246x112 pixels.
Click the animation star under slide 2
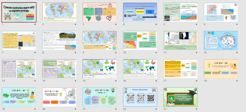coord(75,24)
